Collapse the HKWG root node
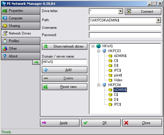 pyautogui.click(x=93, y=46)
